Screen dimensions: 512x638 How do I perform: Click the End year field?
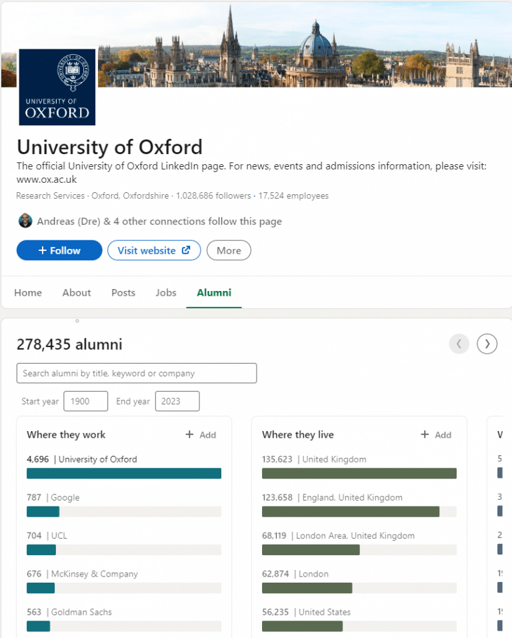click(177, 401)
